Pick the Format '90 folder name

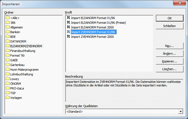[x=17, y=55]
